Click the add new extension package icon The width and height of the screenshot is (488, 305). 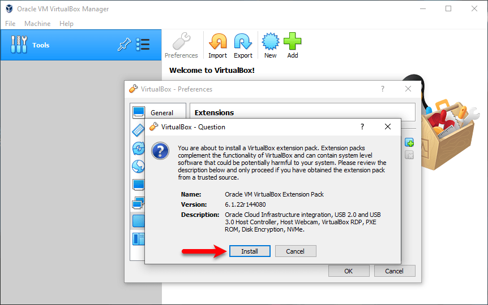tap(409, 142)
